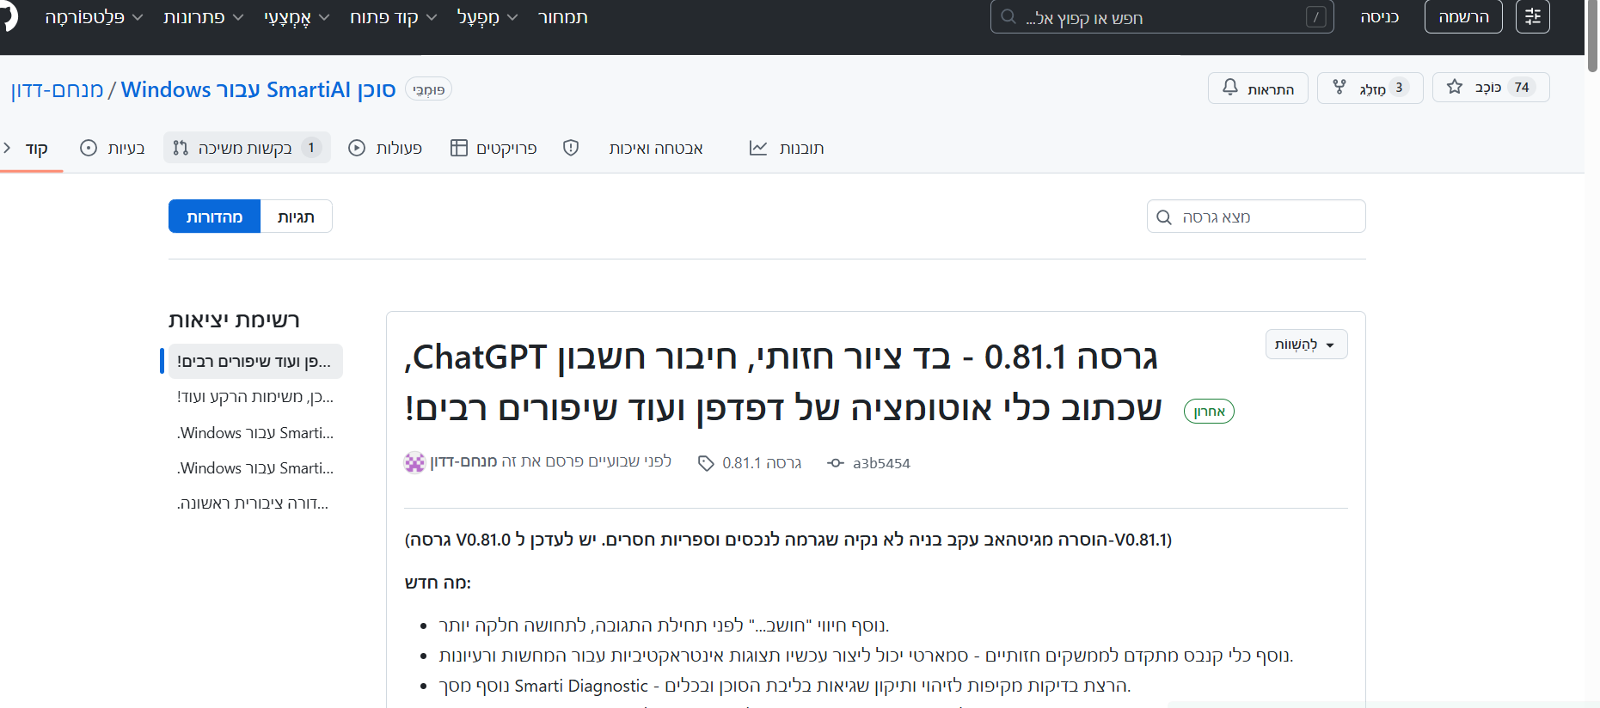Screen dimensions: 1600x708
Task: Open the קוד פתוח dropdown
Action: [x=394, y=17]
